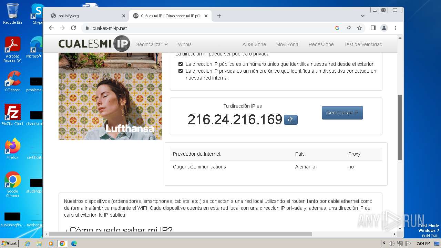The image size is (441, 248).
Task: Reload the current page
Action: click(73, 28)
